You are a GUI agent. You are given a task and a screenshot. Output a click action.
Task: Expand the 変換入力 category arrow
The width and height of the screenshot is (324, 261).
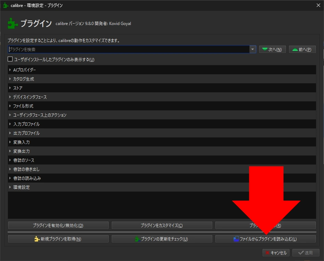(x=10, y=142)
